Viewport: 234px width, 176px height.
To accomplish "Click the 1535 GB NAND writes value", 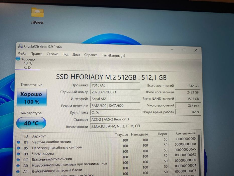I will point(188,99).
